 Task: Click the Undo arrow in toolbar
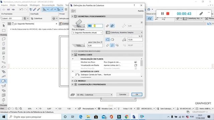pos(21,9)
